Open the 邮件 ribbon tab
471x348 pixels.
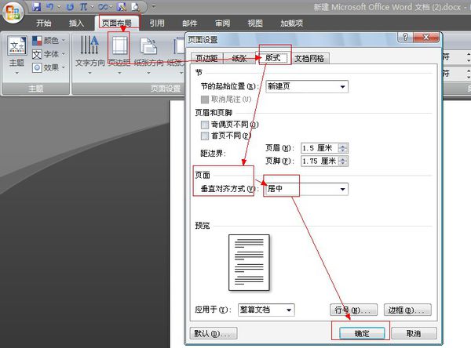189,23
